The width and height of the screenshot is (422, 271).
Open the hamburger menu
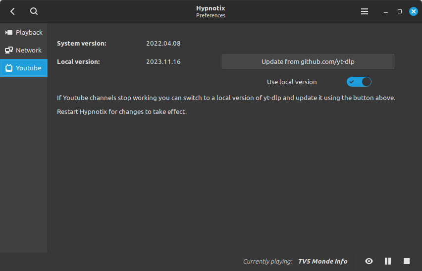(365, 11)
